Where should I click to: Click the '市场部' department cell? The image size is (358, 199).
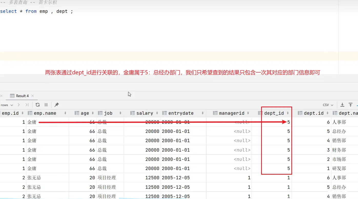click(339, 159)
